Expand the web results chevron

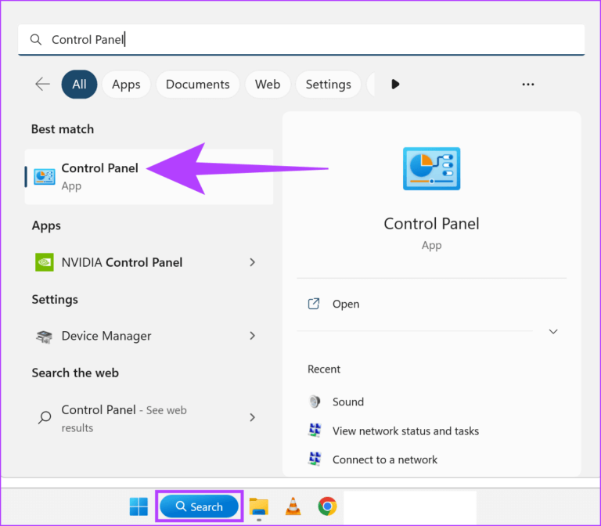(252, 417)
